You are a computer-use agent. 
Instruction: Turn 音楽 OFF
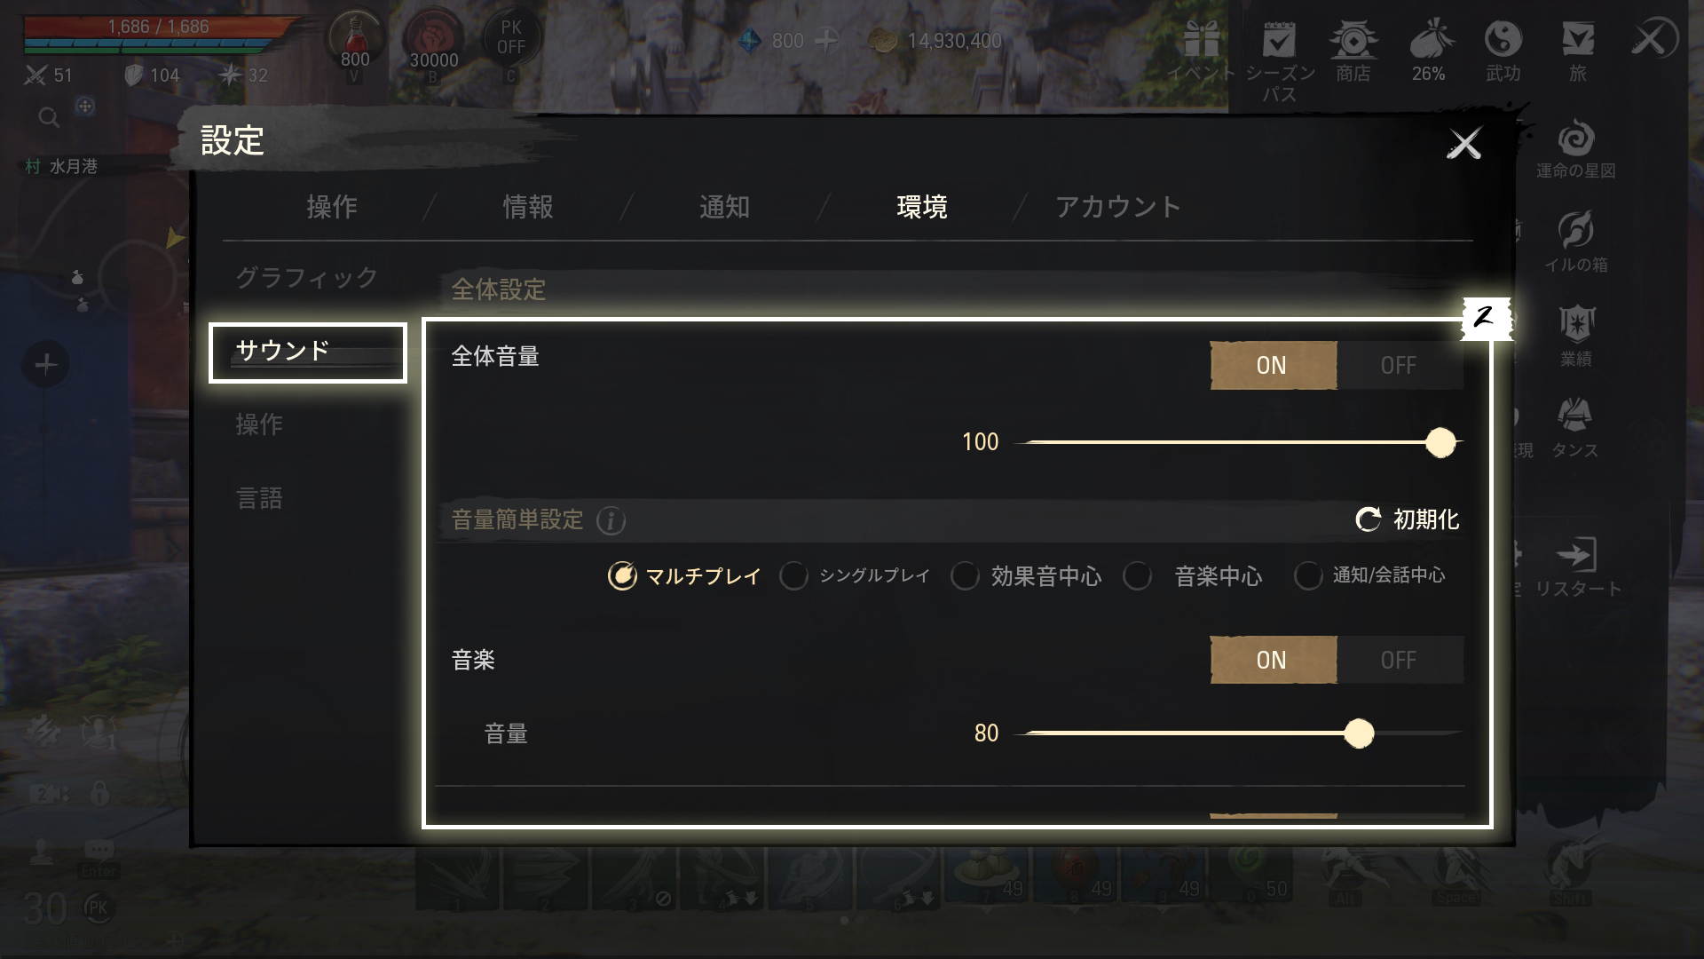[x=1400, y=660]
